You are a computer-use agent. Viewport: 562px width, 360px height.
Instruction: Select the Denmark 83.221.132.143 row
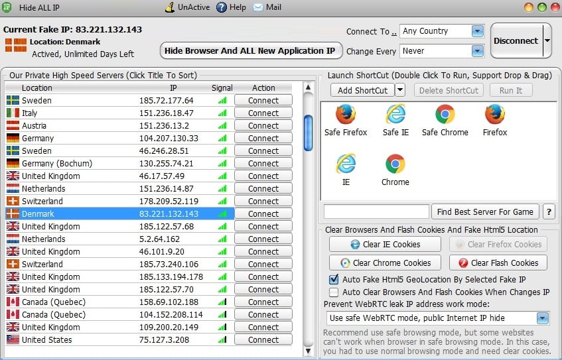click(x=120, y=214)
